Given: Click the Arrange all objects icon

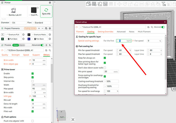Looking at the screenshot, I should tap(105, 4).
